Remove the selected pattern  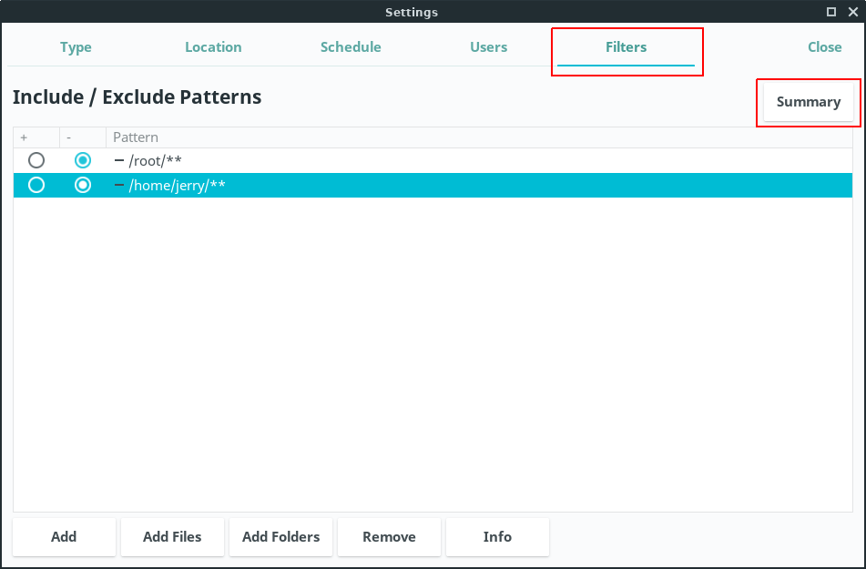[x=389, y=537]
